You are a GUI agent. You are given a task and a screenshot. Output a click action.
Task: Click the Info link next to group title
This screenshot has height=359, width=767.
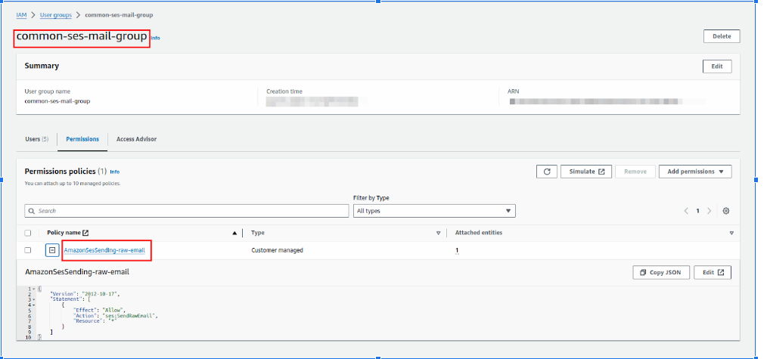155,38
